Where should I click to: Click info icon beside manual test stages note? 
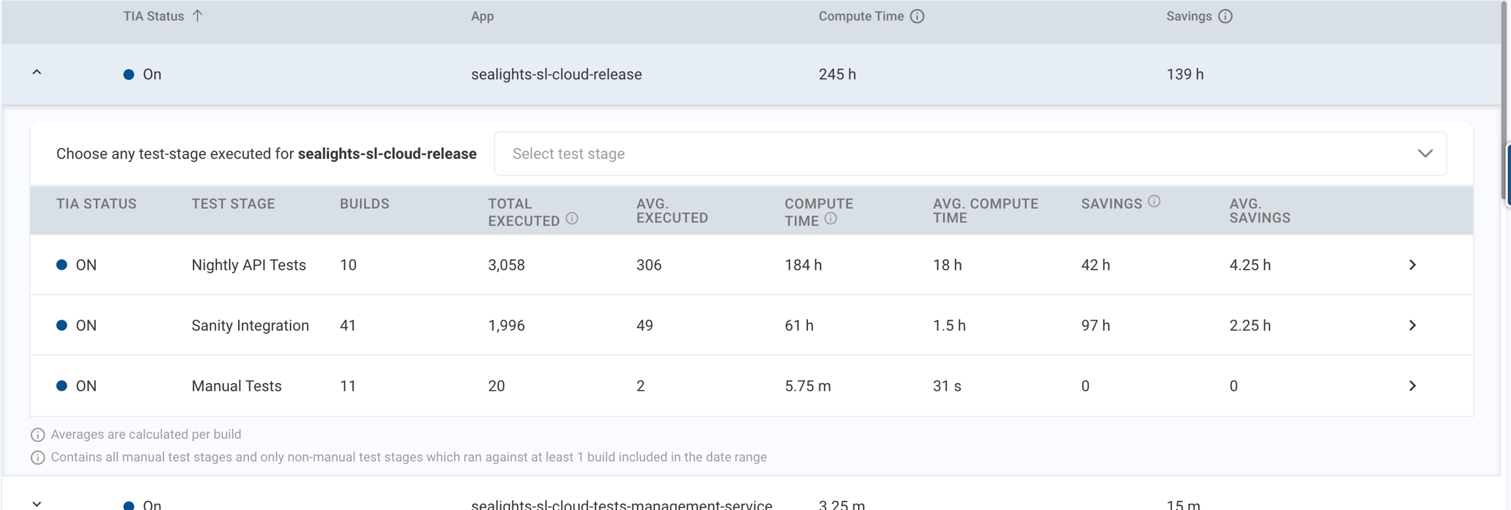[38, 458]
